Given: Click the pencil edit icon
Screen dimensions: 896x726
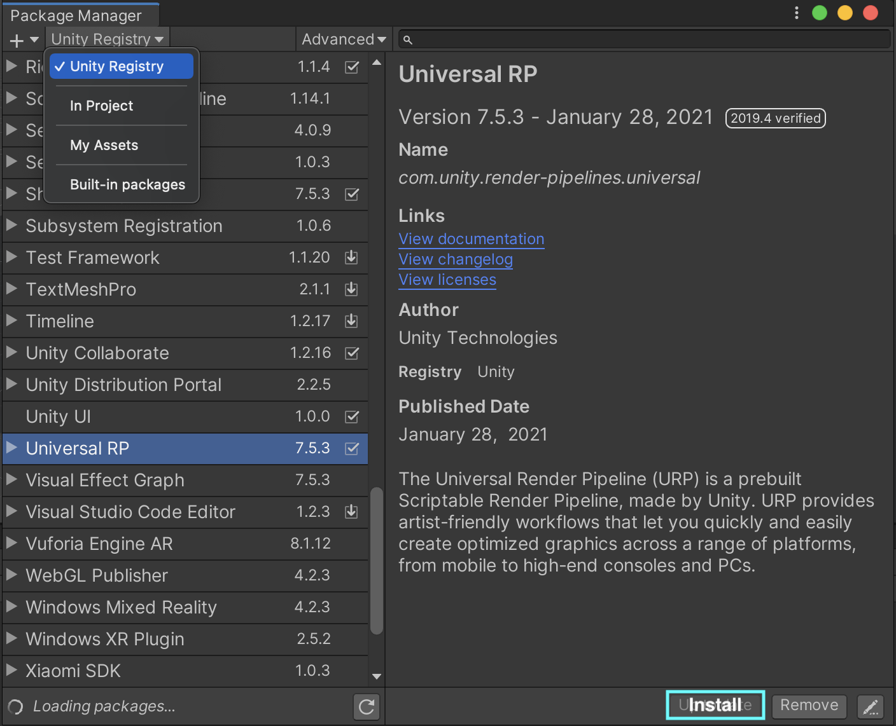Looking at the screenshot, I should pos(871,706).
